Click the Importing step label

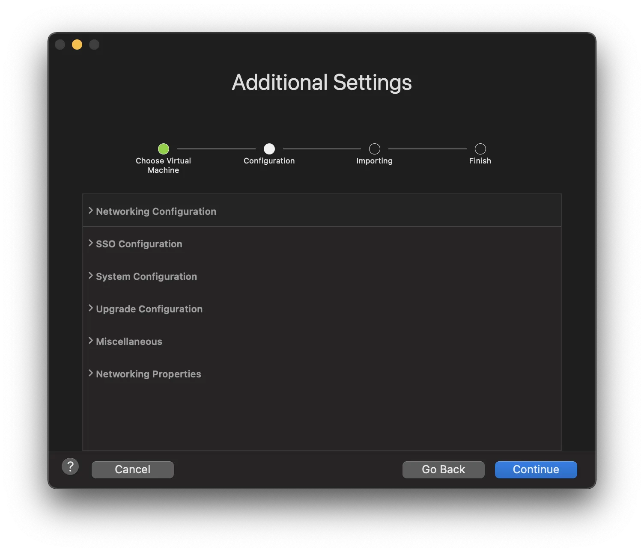[375, 161]
